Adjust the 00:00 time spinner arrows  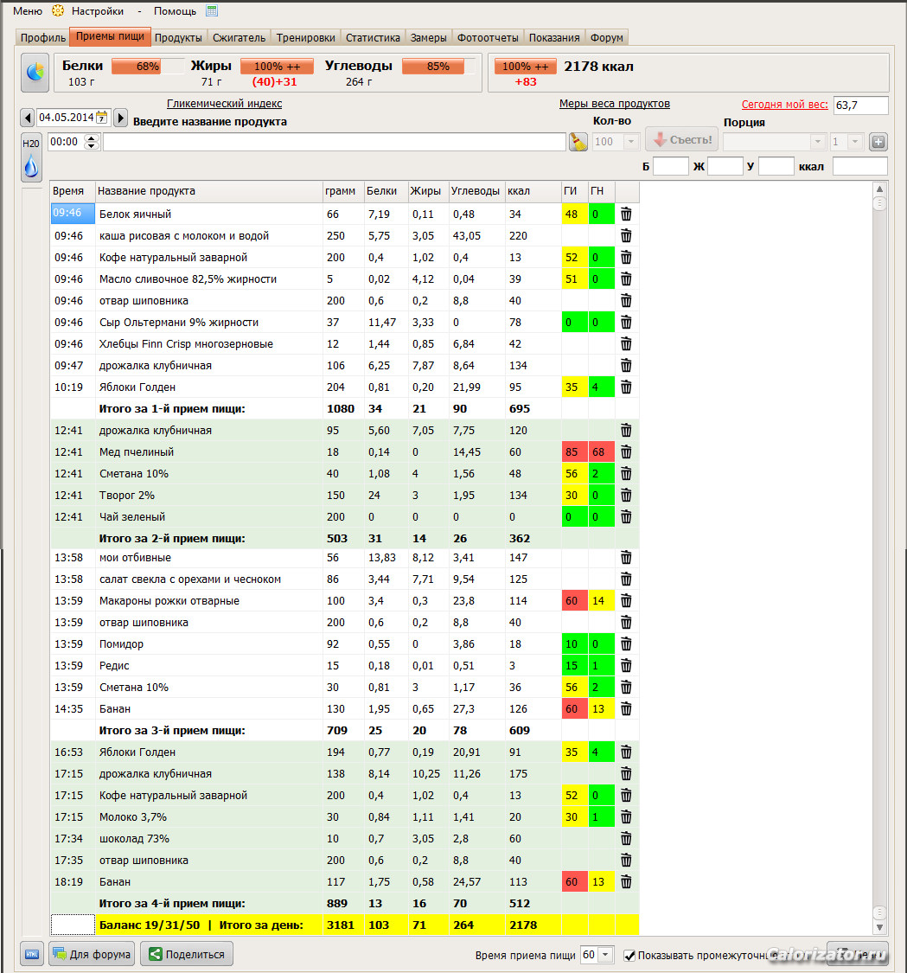tap(91, 142)
